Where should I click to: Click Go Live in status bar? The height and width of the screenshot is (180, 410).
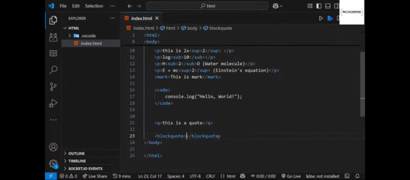pyautogui.click(x=291, y=176)
